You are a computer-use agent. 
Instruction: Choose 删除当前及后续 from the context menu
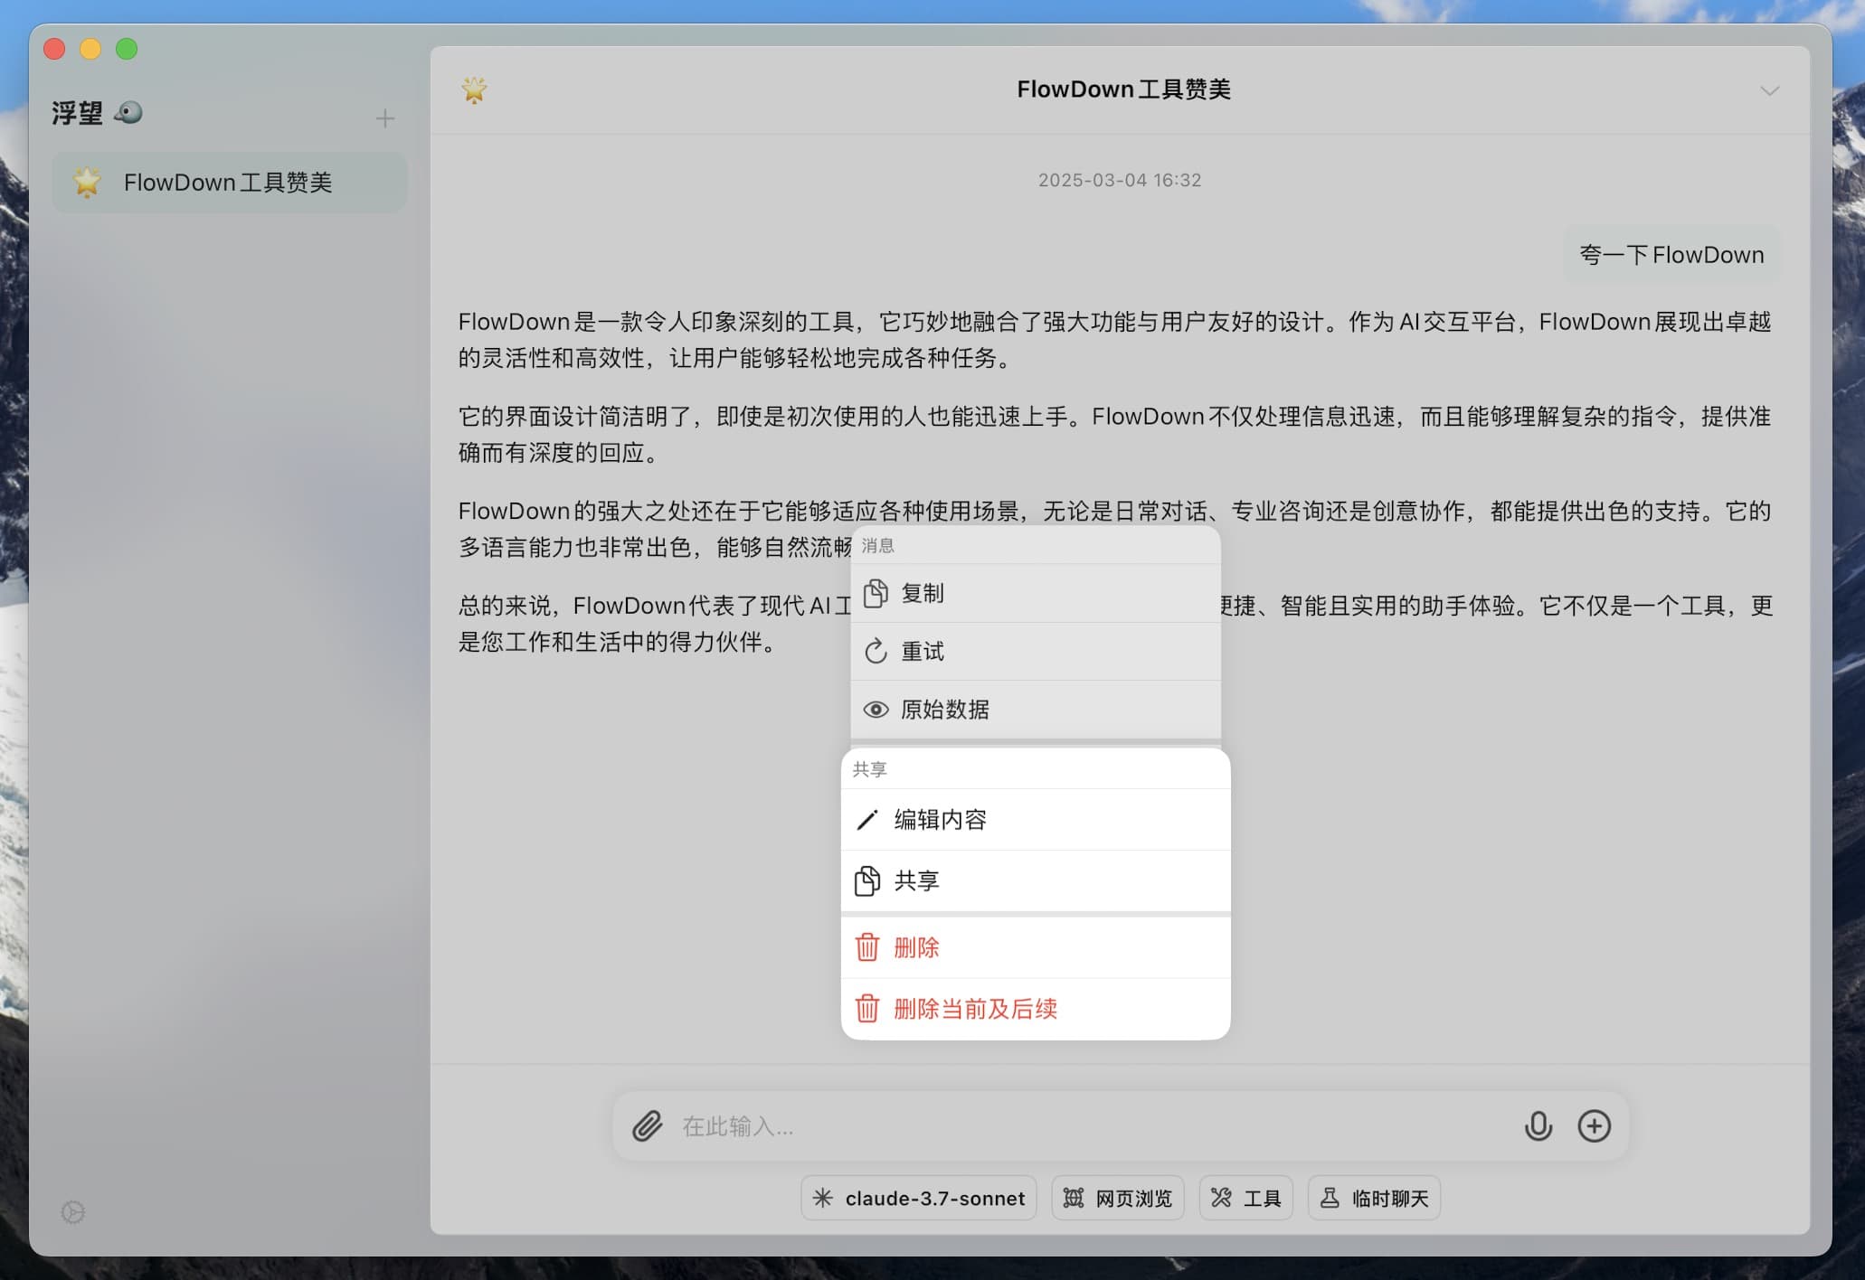coord(1036,1009)
